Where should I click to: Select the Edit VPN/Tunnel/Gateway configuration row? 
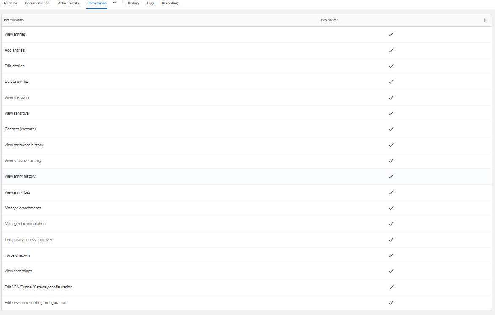(246, 287)
